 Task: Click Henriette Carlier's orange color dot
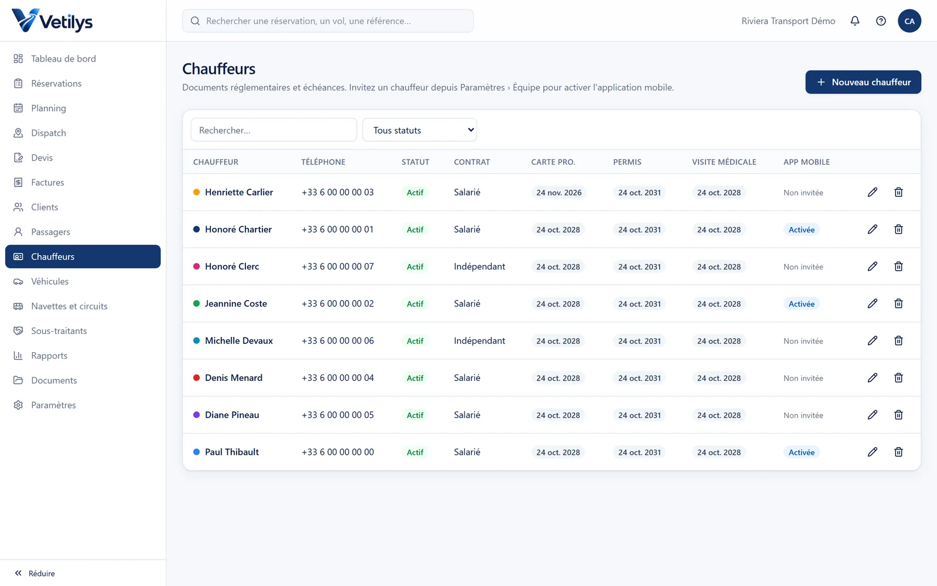tap(197, 192)
